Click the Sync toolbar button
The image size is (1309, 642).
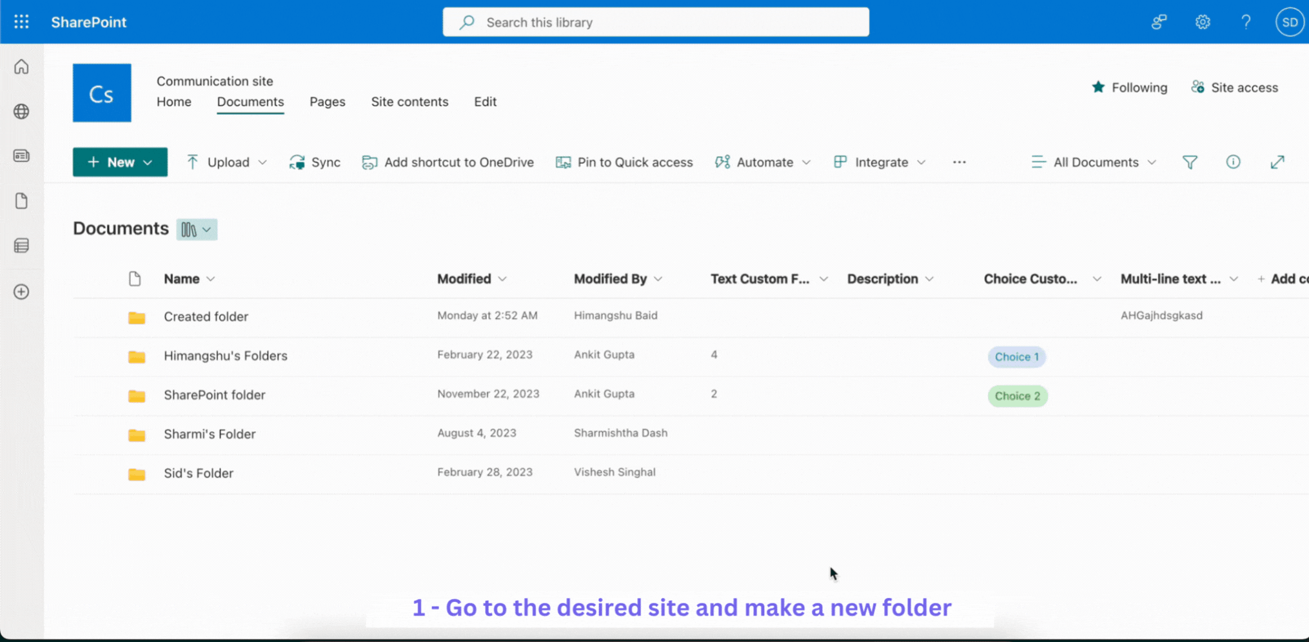point(315,162)
